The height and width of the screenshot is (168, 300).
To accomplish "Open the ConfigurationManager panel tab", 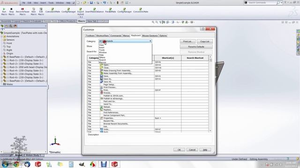I will point(11,26).
